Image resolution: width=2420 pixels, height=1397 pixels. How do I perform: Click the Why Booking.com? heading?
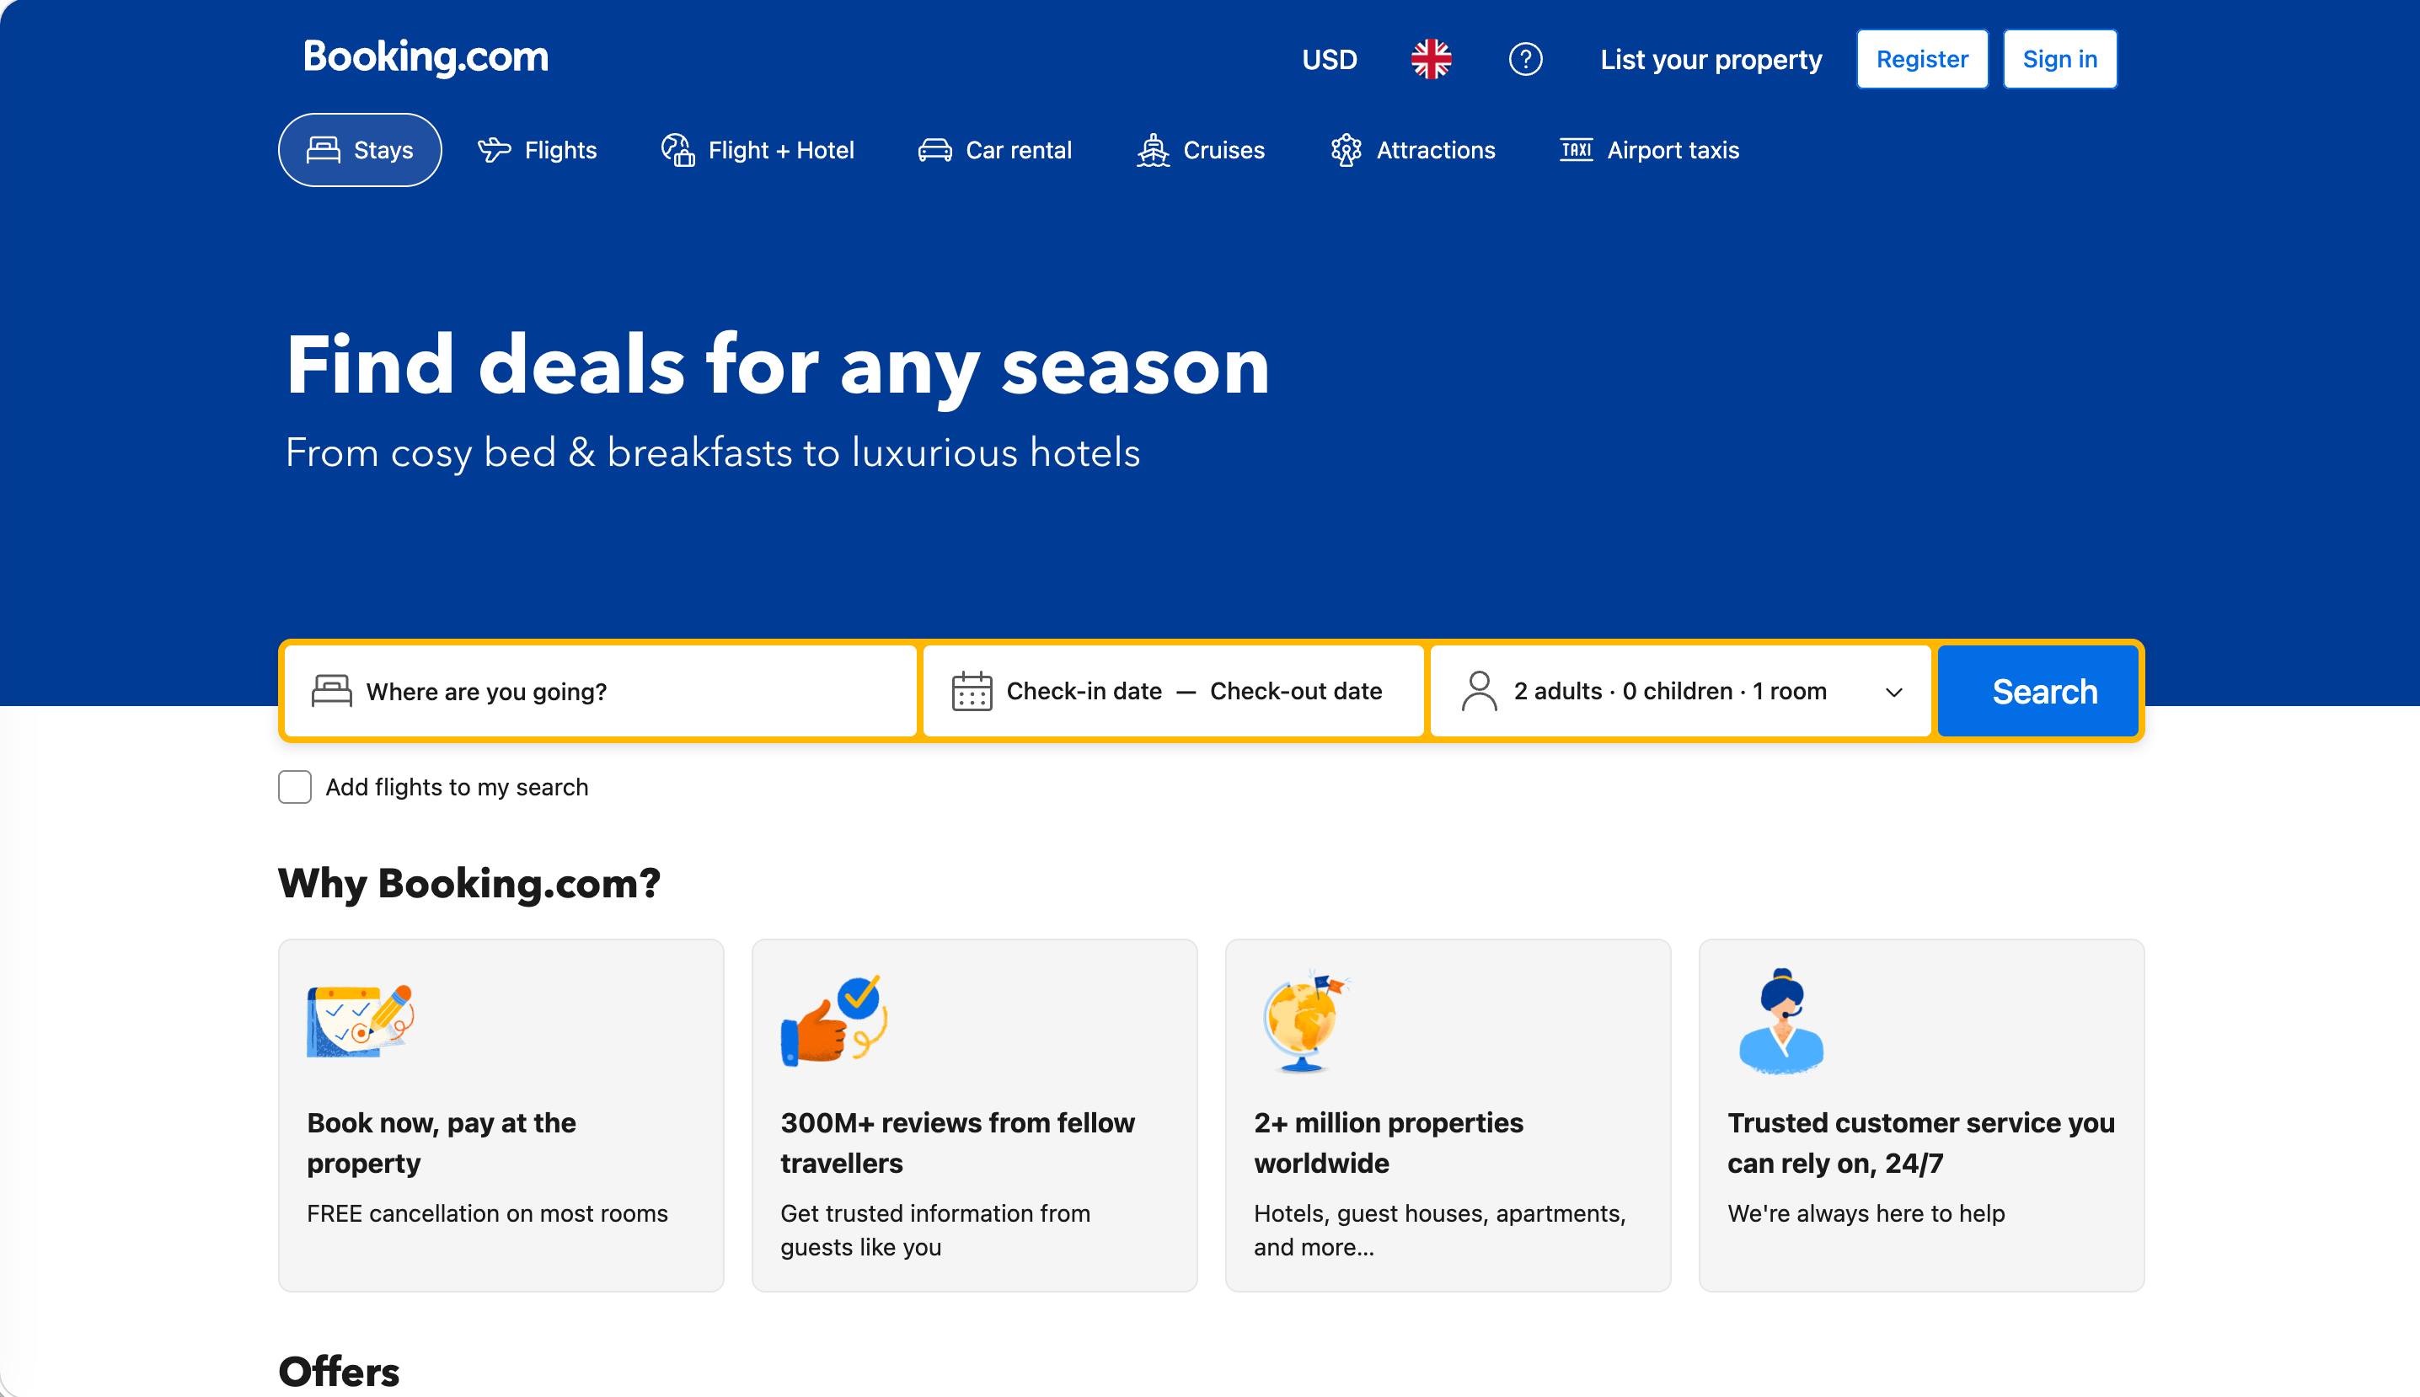click(469, 883)
